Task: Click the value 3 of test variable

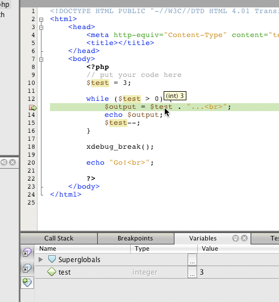Action: pos(202,272)
